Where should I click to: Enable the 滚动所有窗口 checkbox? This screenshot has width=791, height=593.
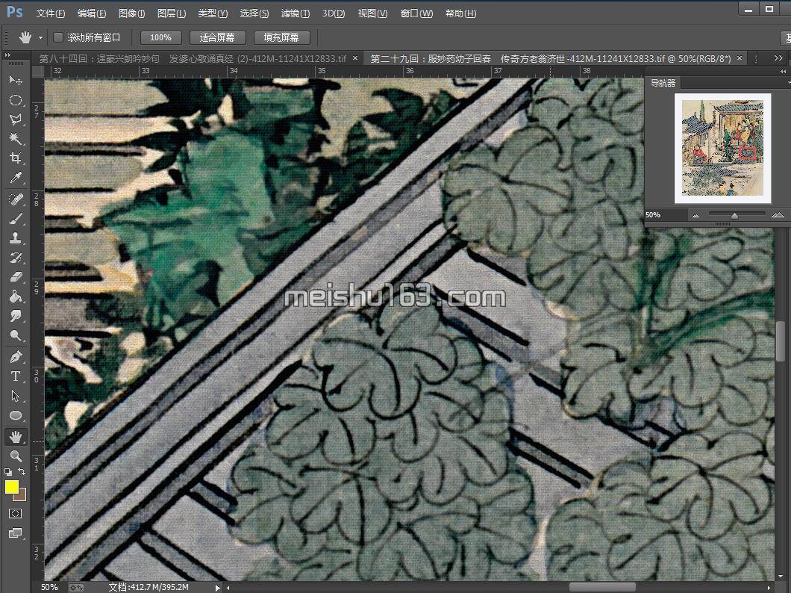coord(58,37)
